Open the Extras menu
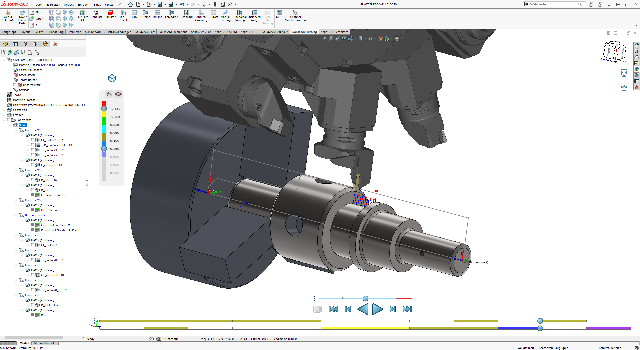The image size is (640, 350). (x=97, y=5)
